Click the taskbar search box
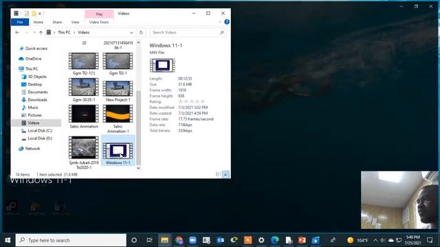Viewport: 440px width, 247px height. pos(71,240)
